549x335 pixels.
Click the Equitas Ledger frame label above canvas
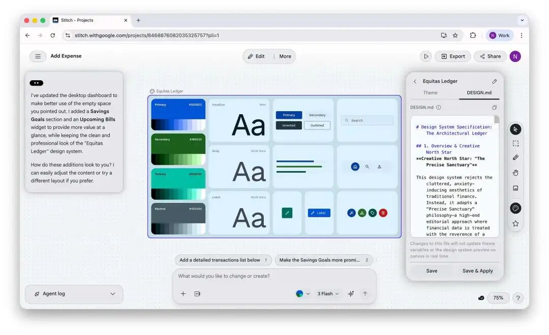click(167, 91)
